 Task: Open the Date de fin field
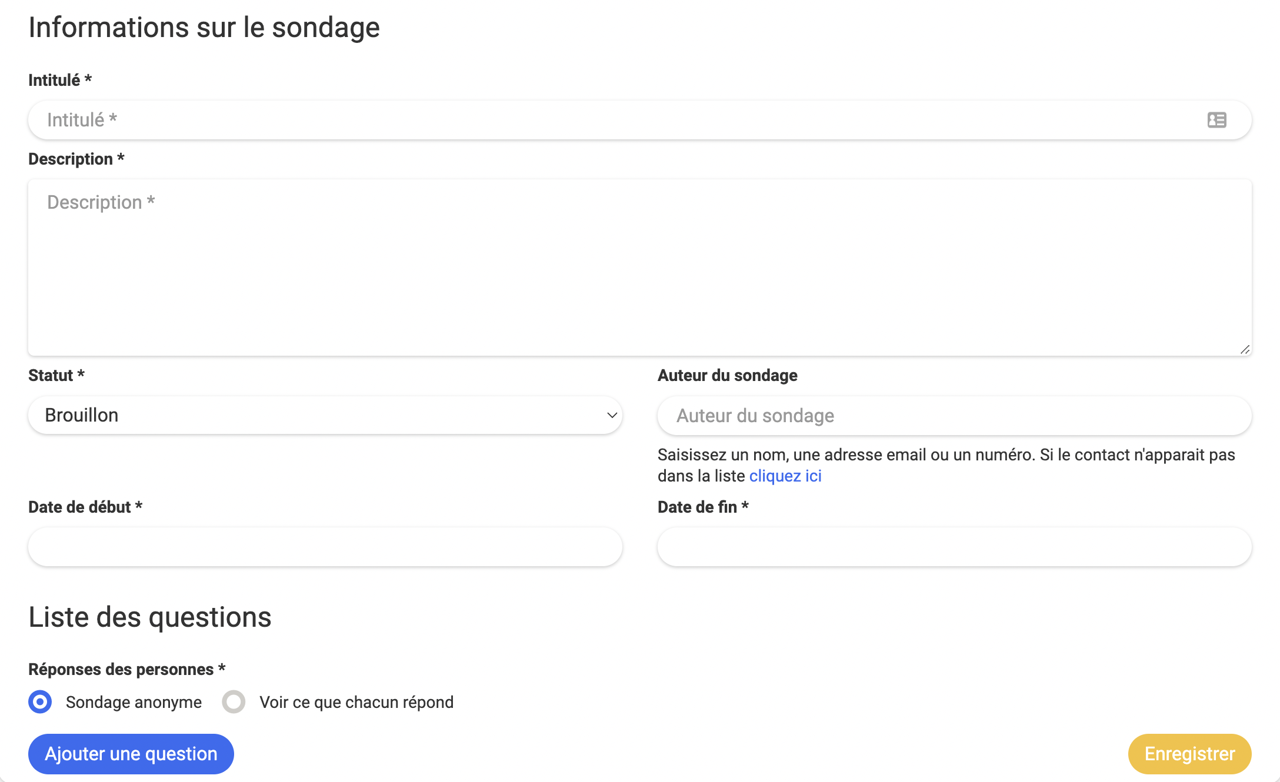(954, 547)
